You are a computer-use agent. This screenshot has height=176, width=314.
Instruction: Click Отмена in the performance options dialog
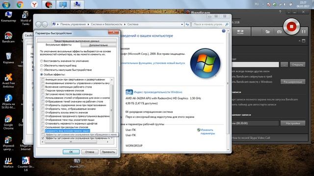tap(89, 152)
